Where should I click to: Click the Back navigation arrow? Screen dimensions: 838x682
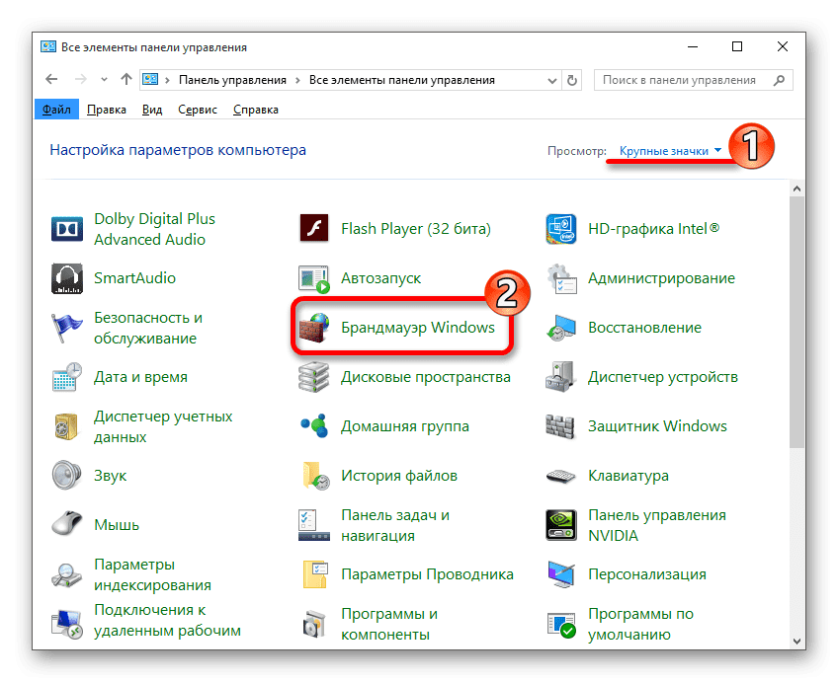pos(51,80)
